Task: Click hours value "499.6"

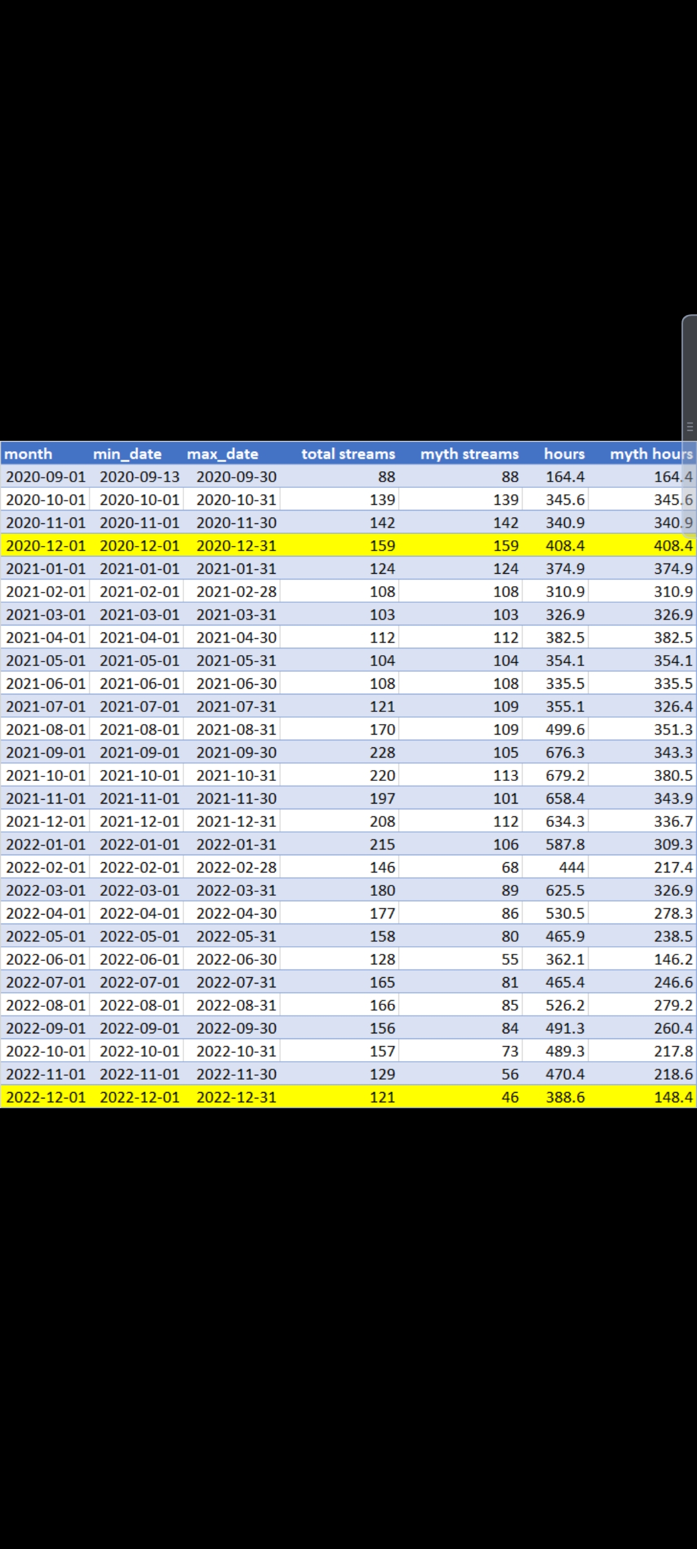Action: (x=565, y=729)
